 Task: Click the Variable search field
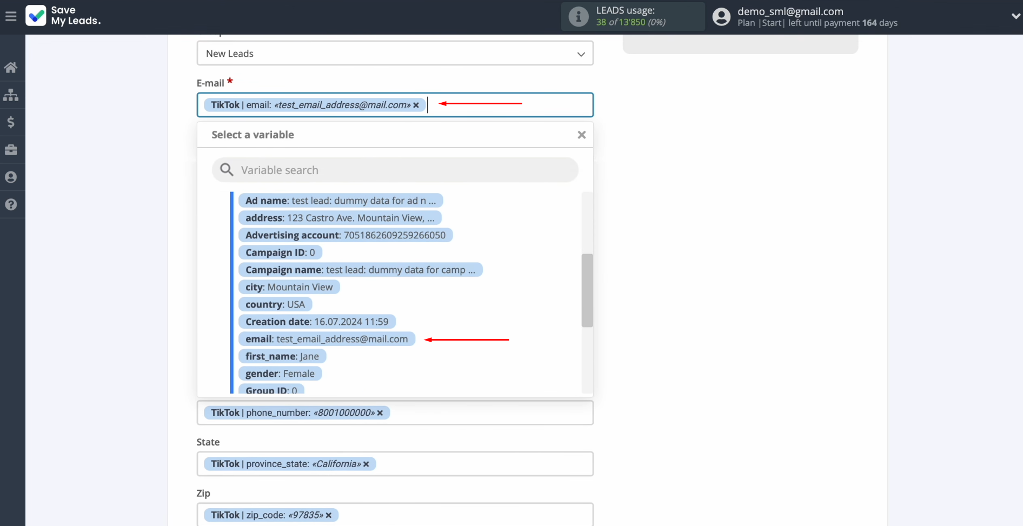395,170
